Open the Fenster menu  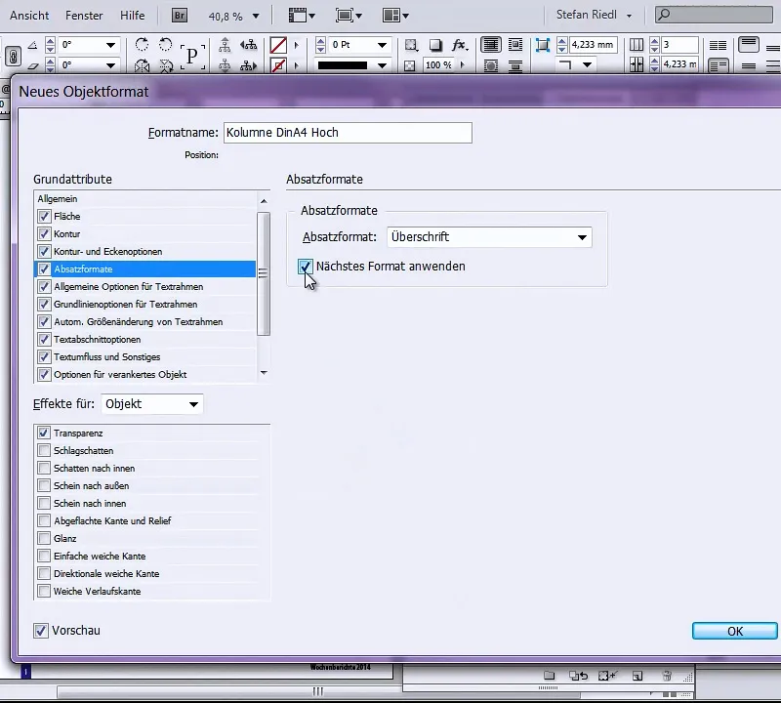(84, 16)
